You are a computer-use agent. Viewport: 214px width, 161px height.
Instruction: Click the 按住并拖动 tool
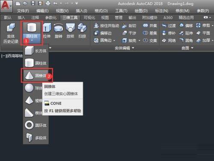click(x=106, y=26)
